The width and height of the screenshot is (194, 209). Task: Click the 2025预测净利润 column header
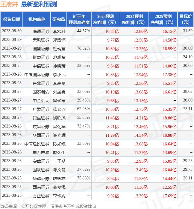[163, 19]
